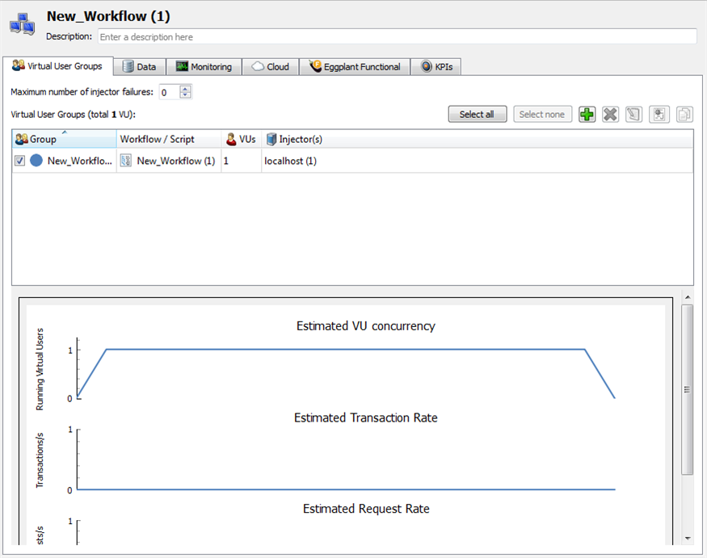Uncheck the New_Workflow group checkbox
The image size is (707, 558).
(20, 161)
